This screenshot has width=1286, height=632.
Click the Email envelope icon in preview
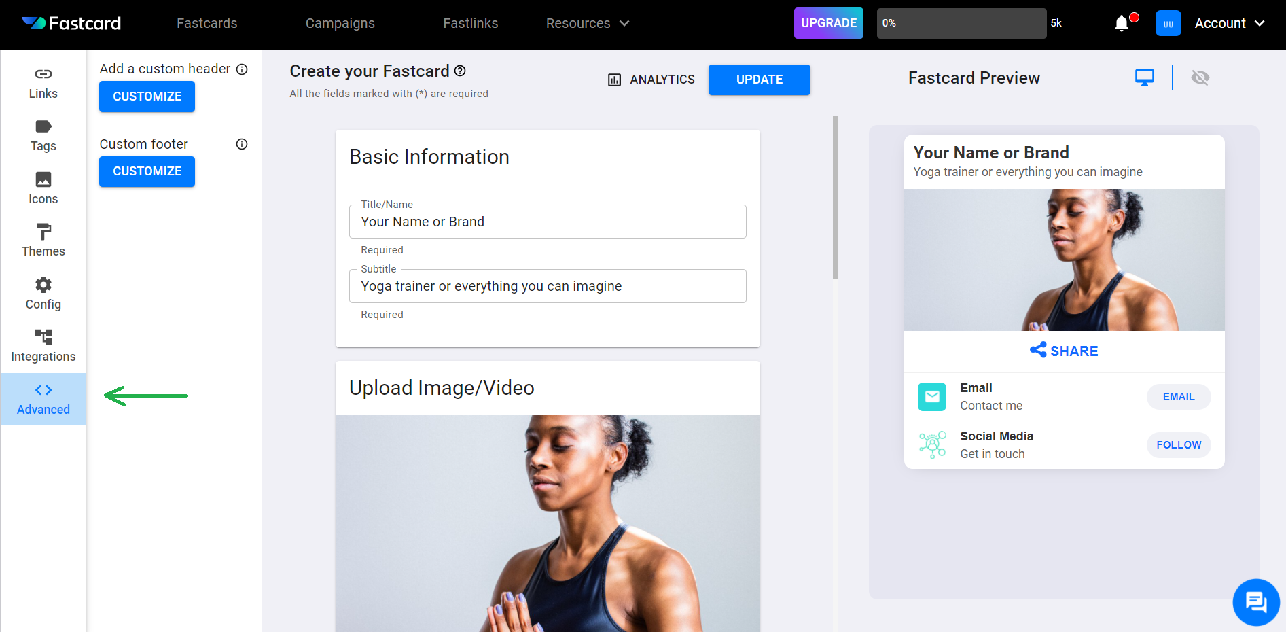932,397
